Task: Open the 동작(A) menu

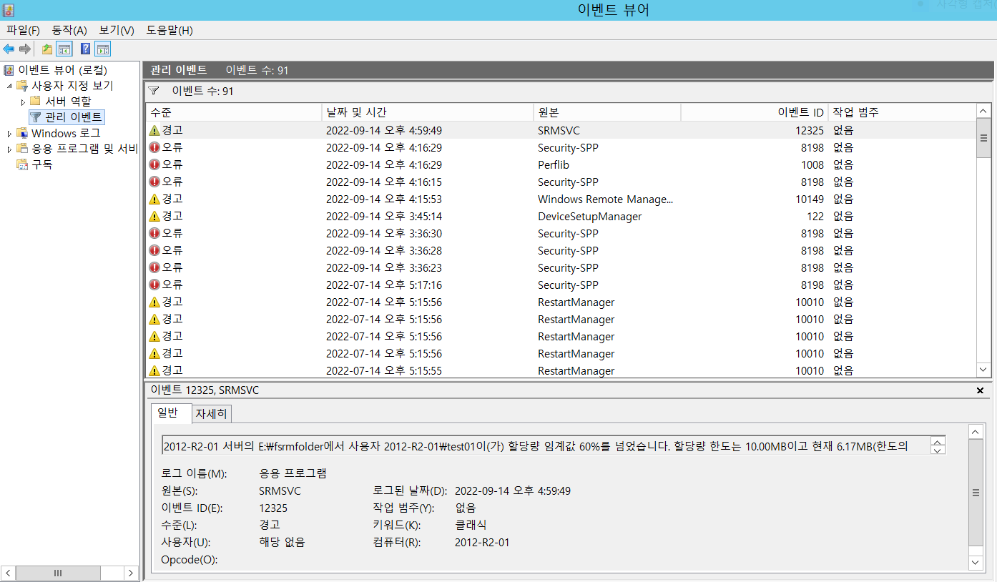Action: pyautogui.click(x=69, y=30)
